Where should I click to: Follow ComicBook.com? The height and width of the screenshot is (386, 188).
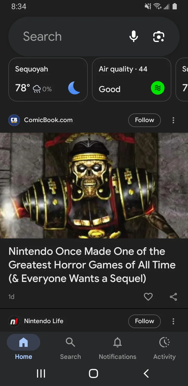coord(144,120)
